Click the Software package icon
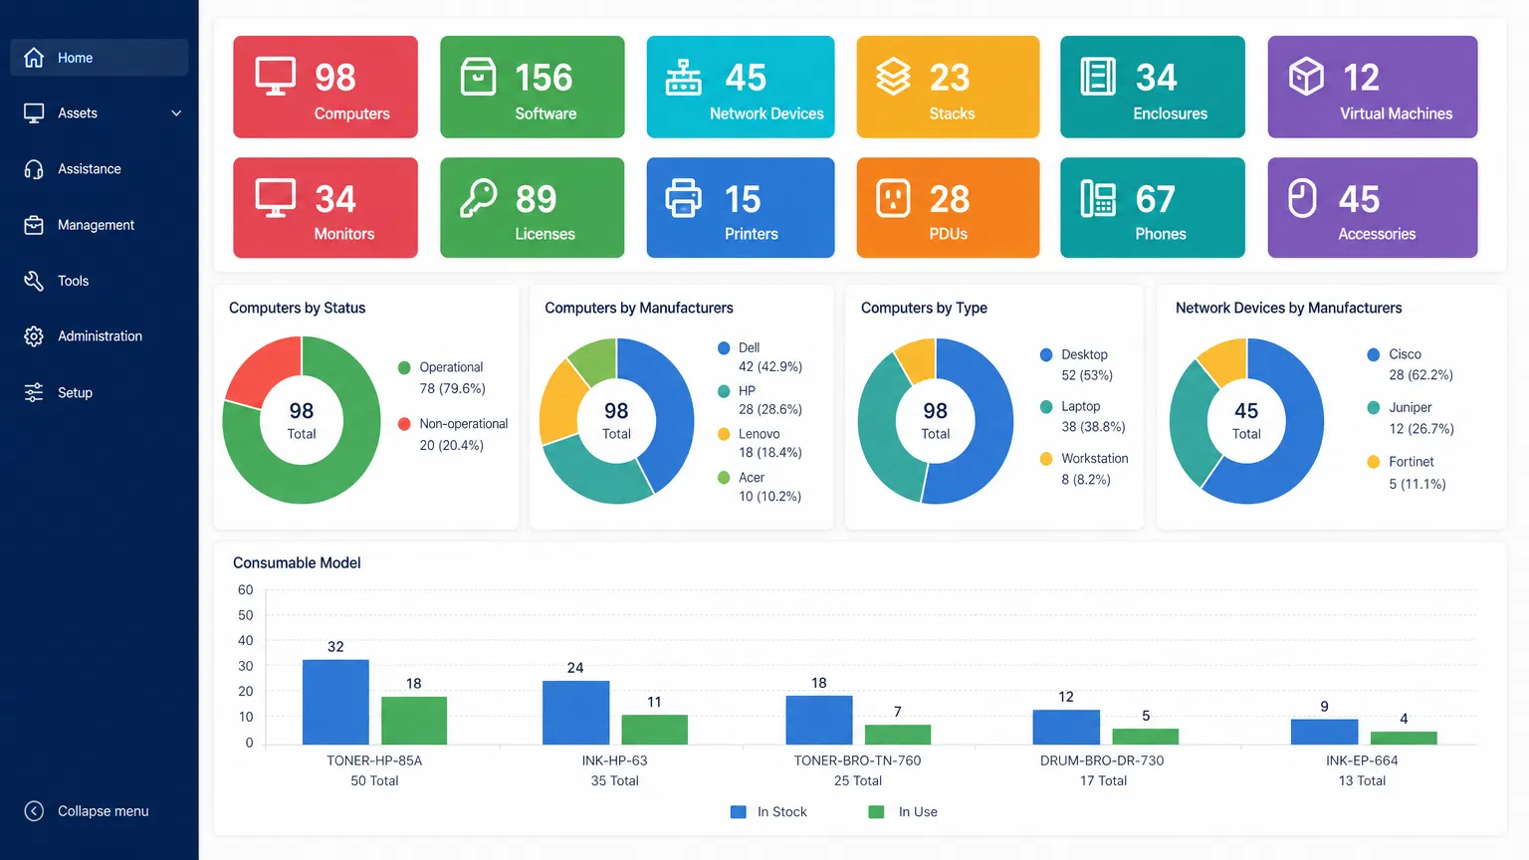Screen dimensions: 1529x860 (478, 77)
